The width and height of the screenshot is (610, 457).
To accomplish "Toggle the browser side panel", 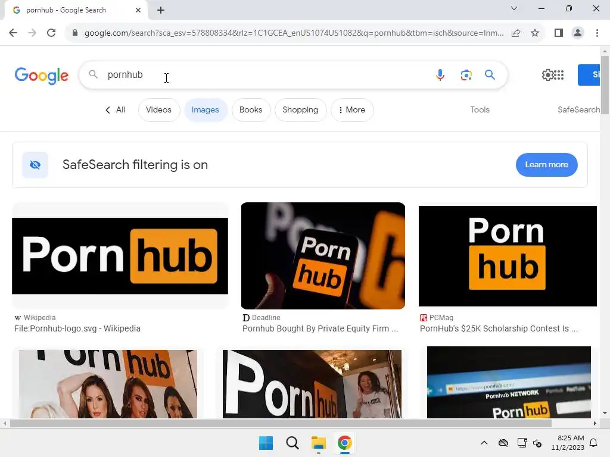I will 559,33.
